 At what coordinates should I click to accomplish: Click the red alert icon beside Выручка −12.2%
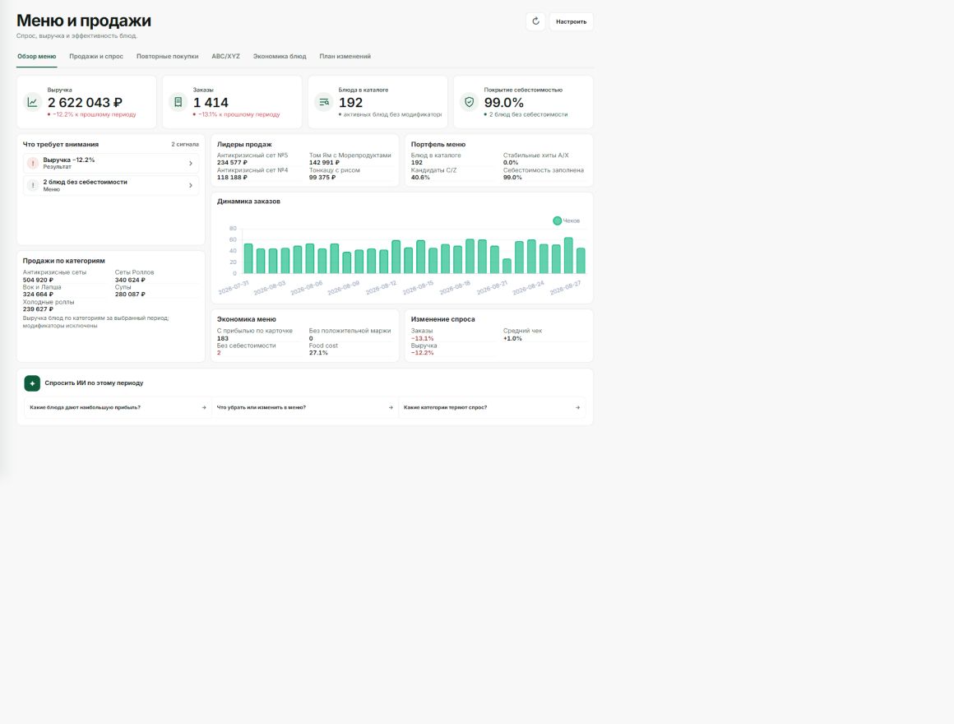pos(33,163)
